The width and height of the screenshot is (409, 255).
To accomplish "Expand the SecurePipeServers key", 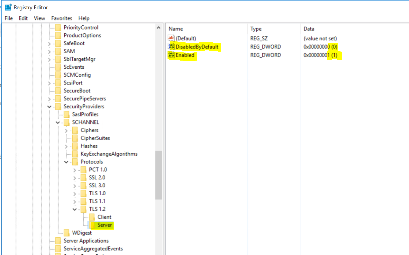I will [x=49, y=99].
